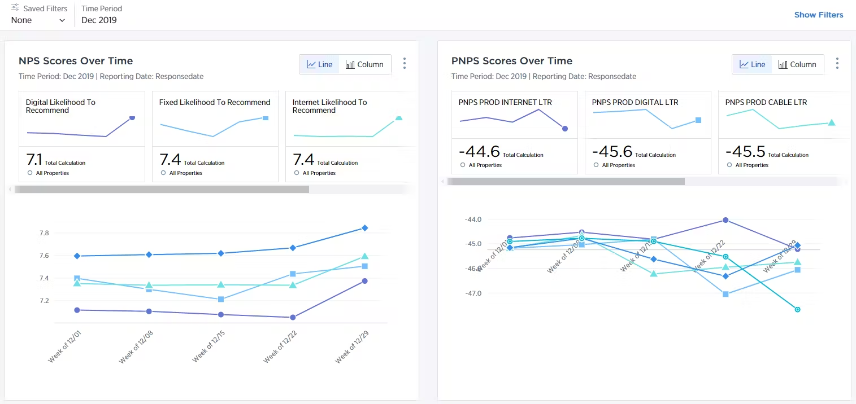856x404 pixels.
Task: Select the PNPS PROD DIGITAL LTR card
Action: tap(648, 133)
